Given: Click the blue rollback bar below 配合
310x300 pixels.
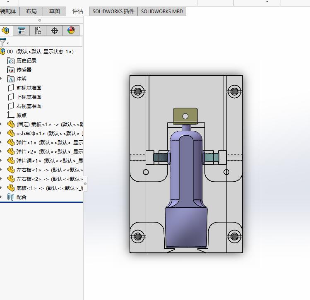Looking at the screenshot, I should [x=41, y=202].
